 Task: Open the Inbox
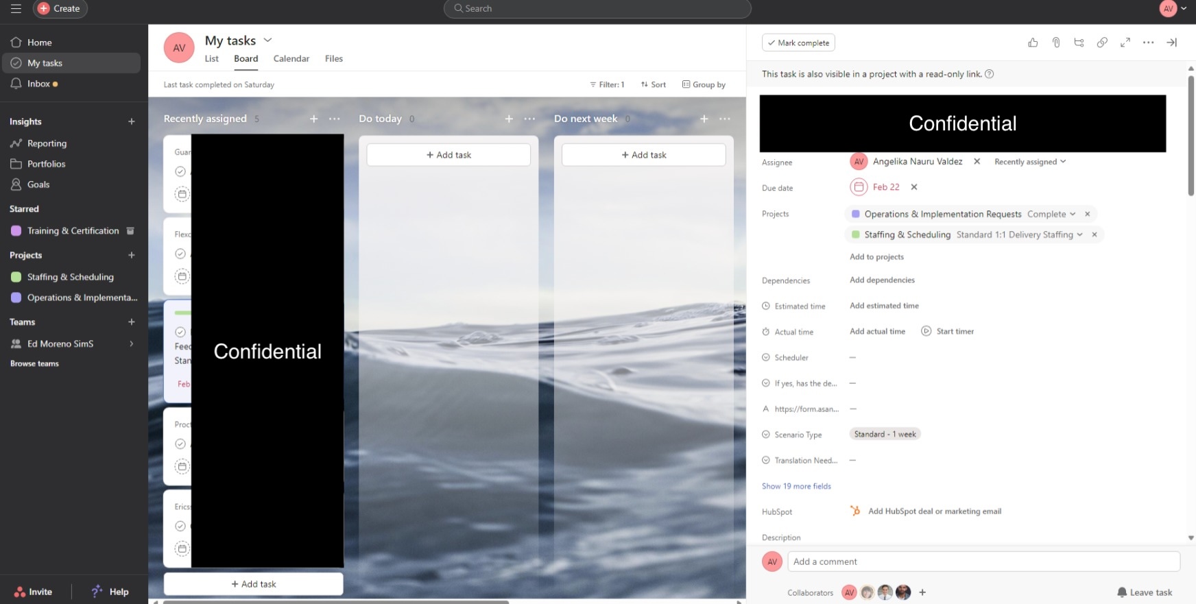[x=71, y=84]
